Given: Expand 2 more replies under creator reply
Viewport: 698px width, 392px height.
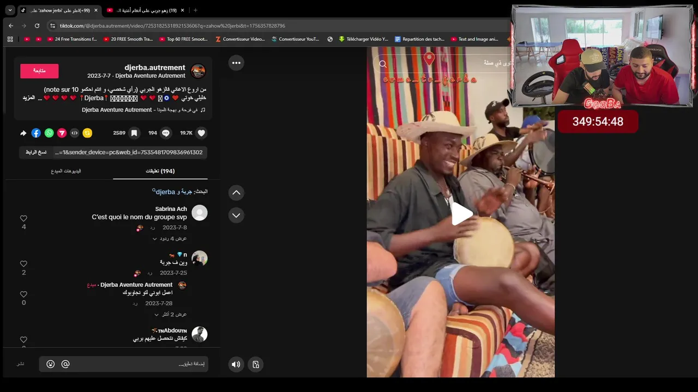Looking at the screenshot, I should [x=170, y=314].
